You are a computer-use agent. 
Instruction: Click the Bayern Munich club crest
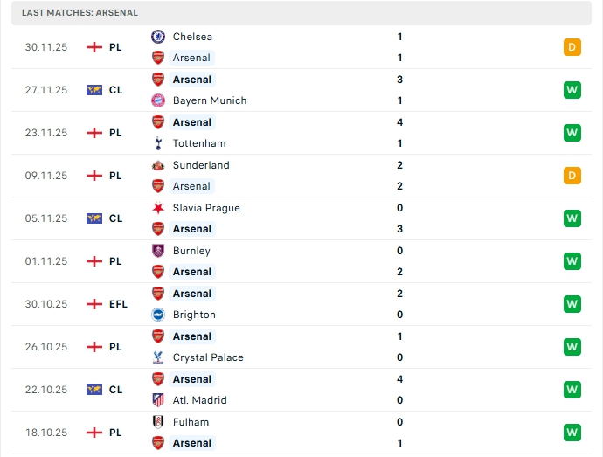coord(158,100)
